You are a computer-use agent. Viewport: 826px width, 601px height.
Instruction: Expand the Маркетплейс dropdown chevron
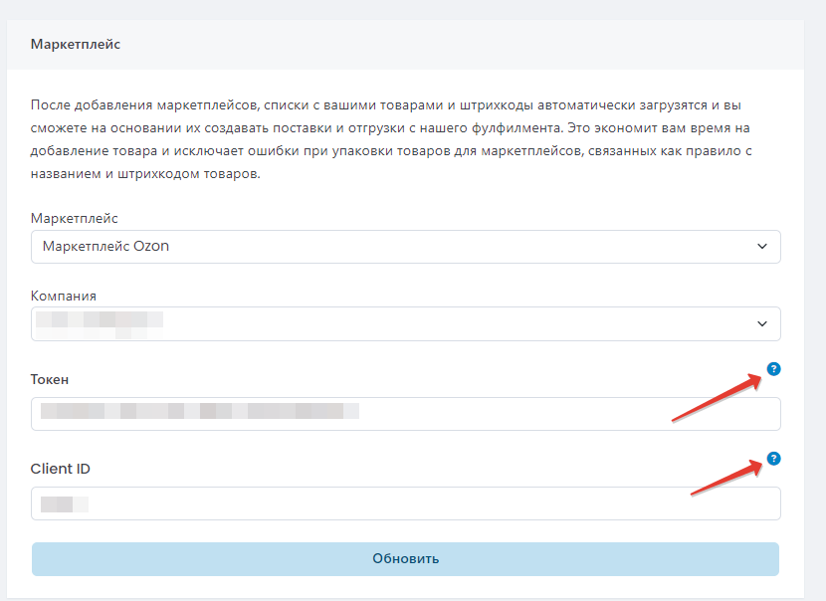(x=762, y=247)
